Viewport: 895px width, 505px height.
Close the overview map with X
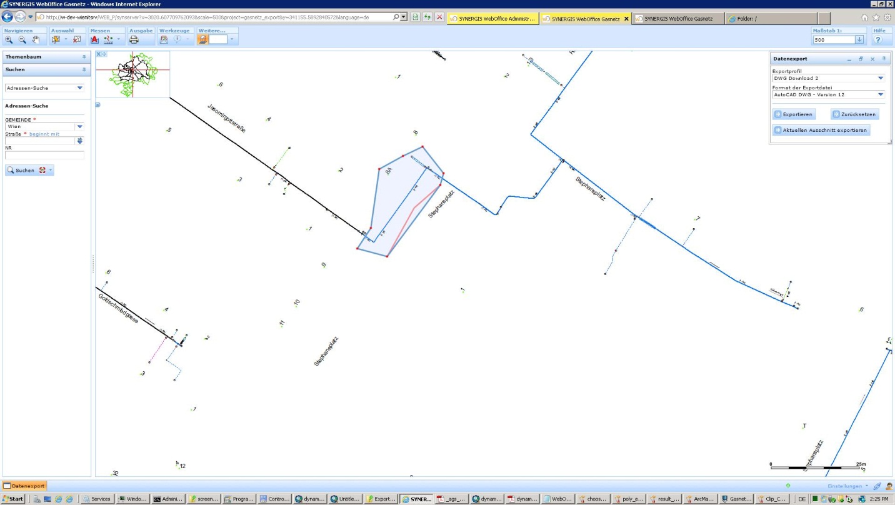(x=99, y=54)
